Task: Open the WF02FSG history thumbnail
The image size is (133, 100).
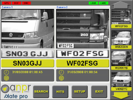Action: click(x=121, y=17)
